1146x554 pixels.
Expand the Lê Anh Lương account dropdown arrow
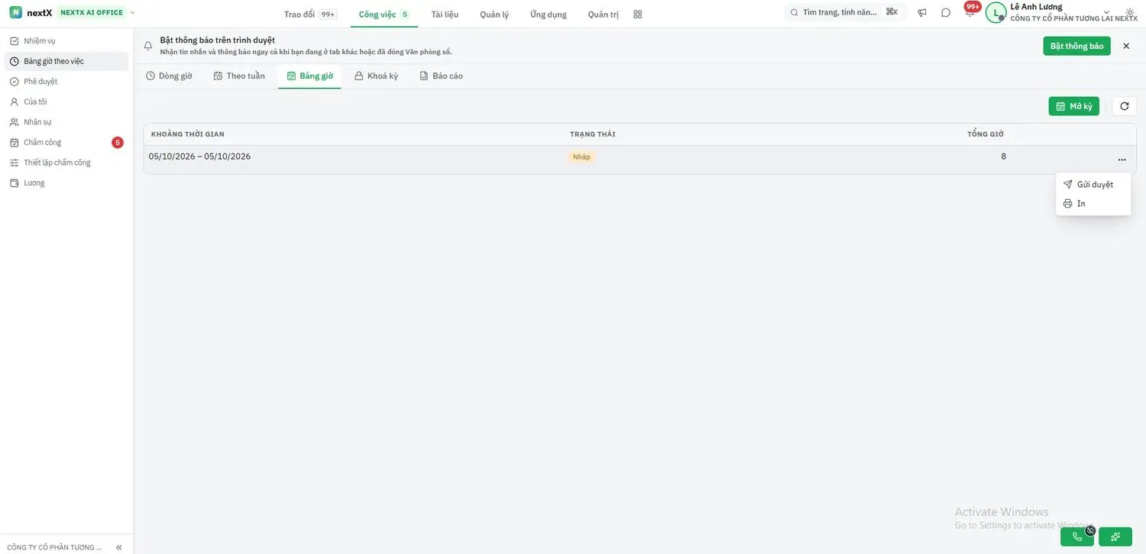pos(1106,13)
